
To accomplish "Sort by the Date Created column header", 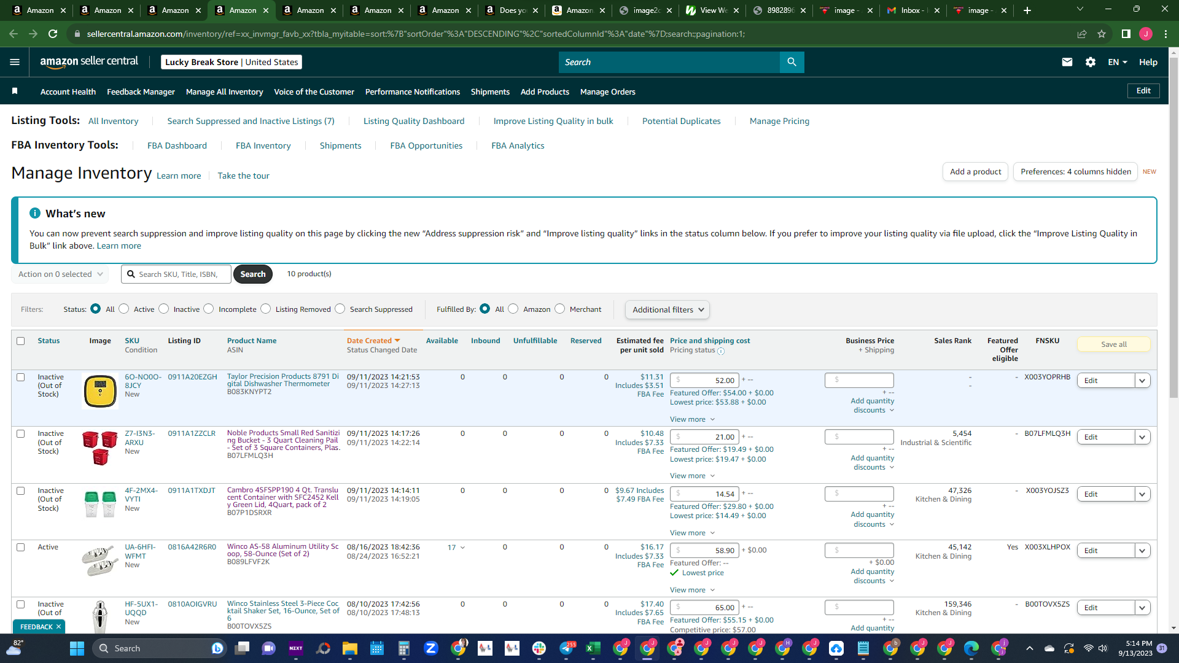I will [x=373, y=341].
